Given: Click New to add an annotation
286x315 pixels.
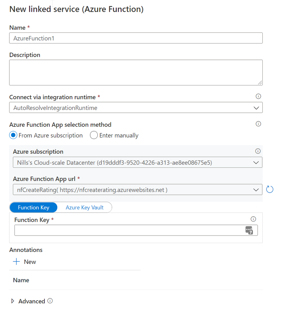Looking at the screenshot, I should pos(30,261).
